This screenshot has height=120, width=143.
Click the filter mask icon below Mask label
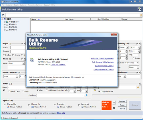pos(4,90)
